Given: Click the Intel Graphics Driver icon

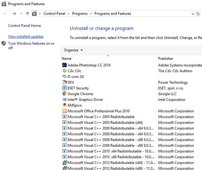Looking at the screenshot, I should pos(65,100).
